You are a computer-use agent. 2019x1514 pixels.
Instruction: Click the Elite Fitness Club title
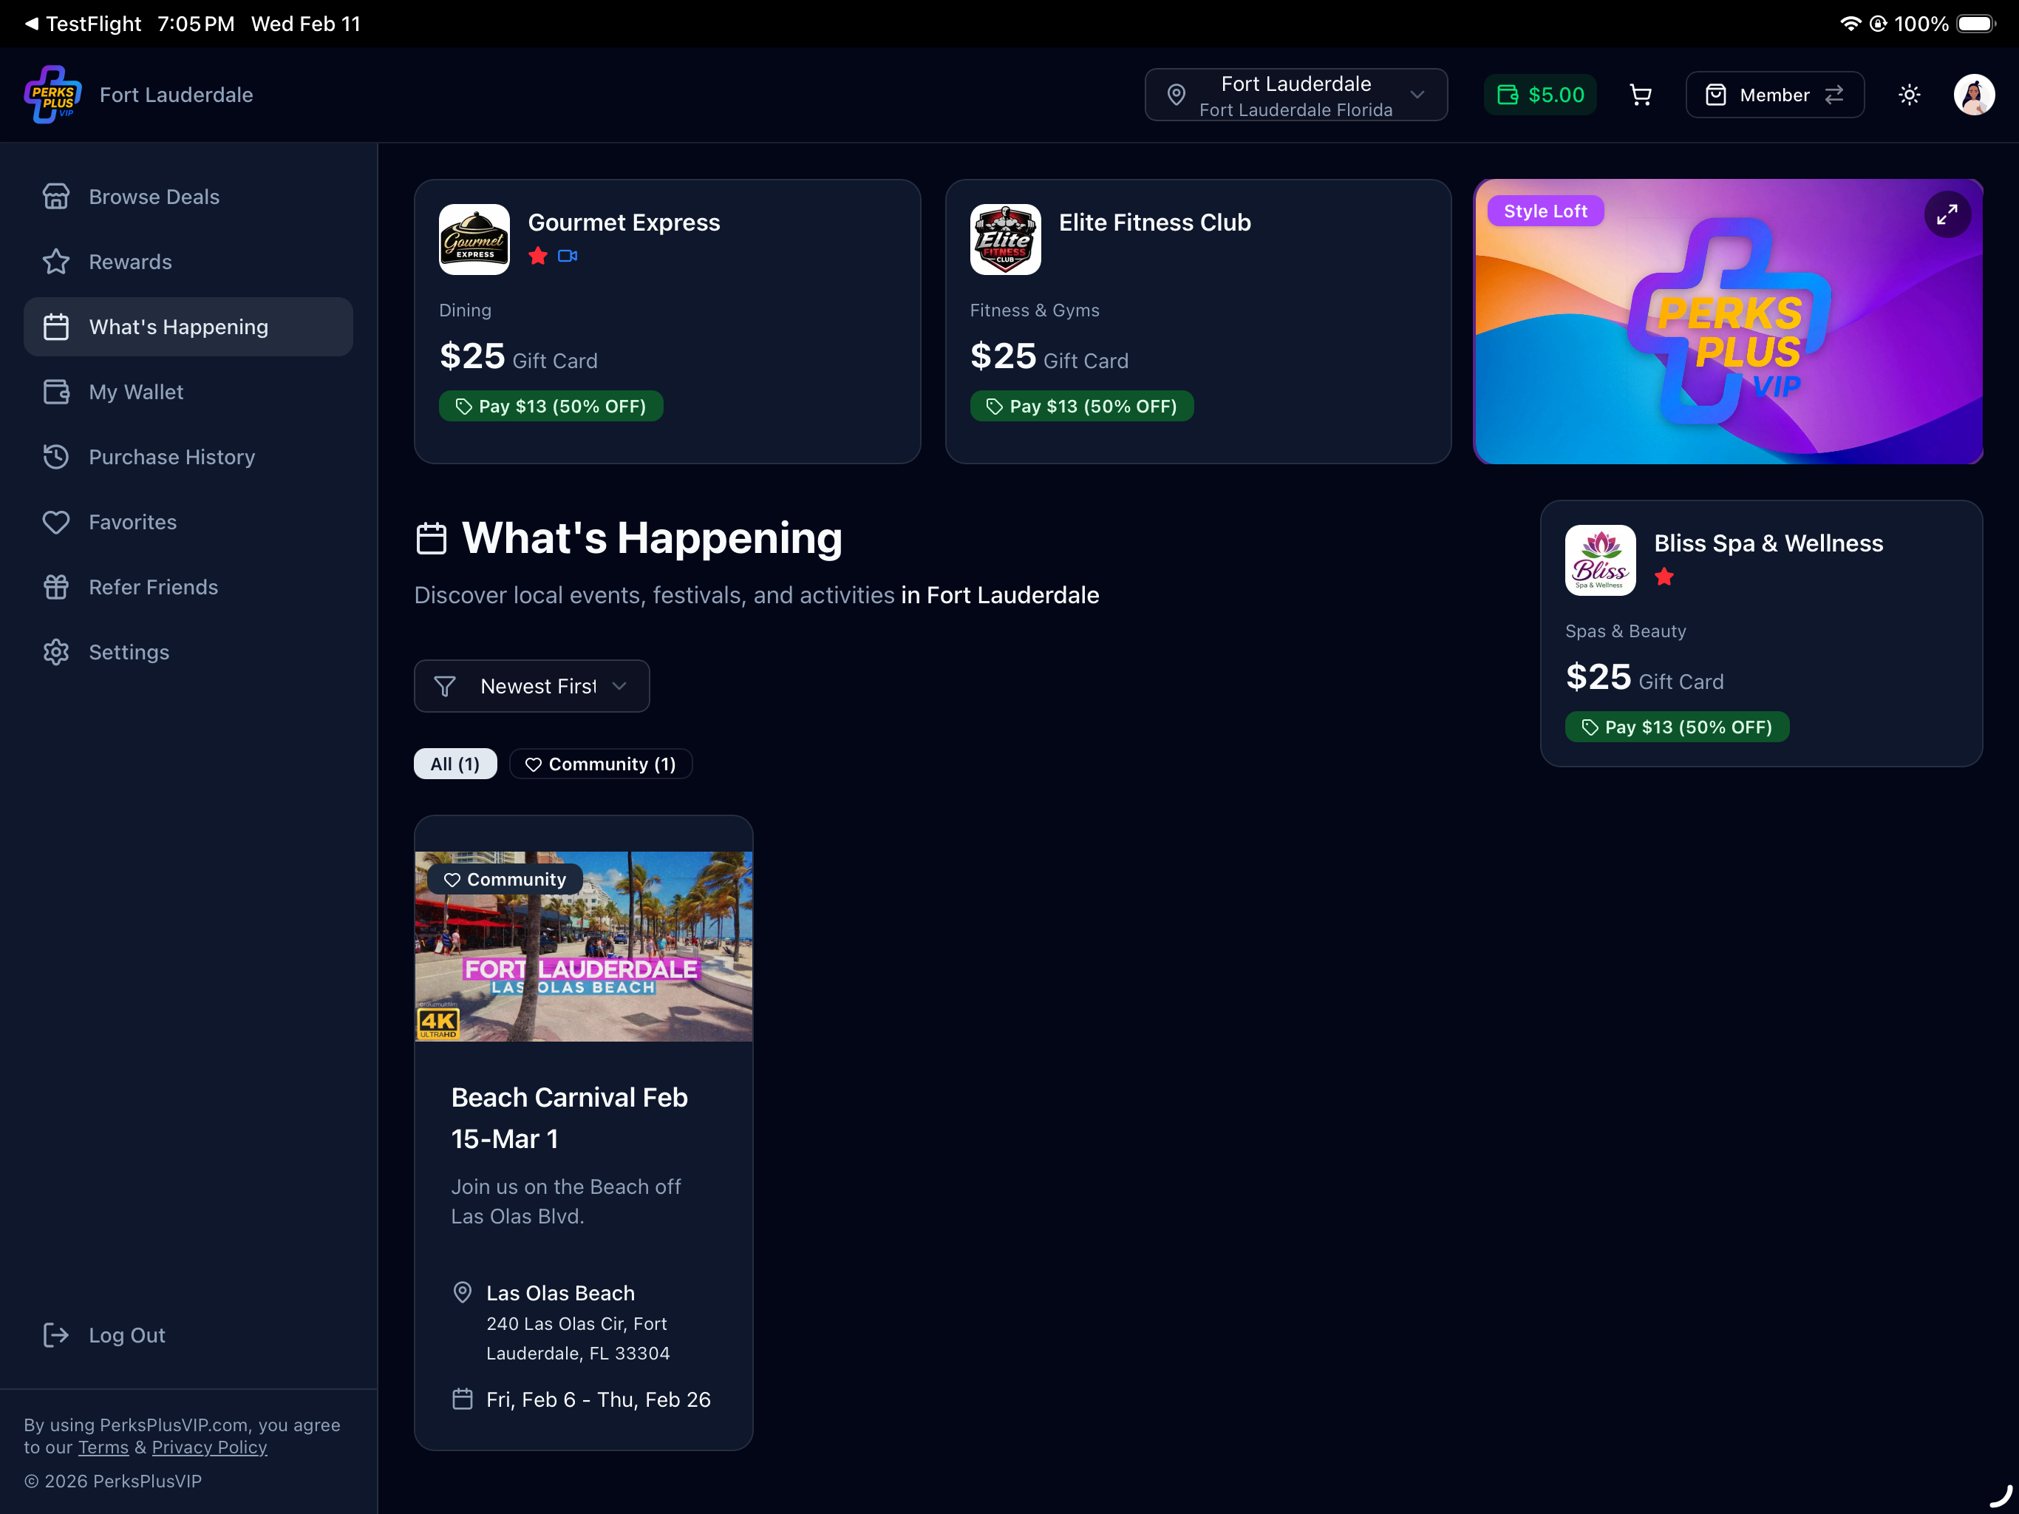point(1154,222)
